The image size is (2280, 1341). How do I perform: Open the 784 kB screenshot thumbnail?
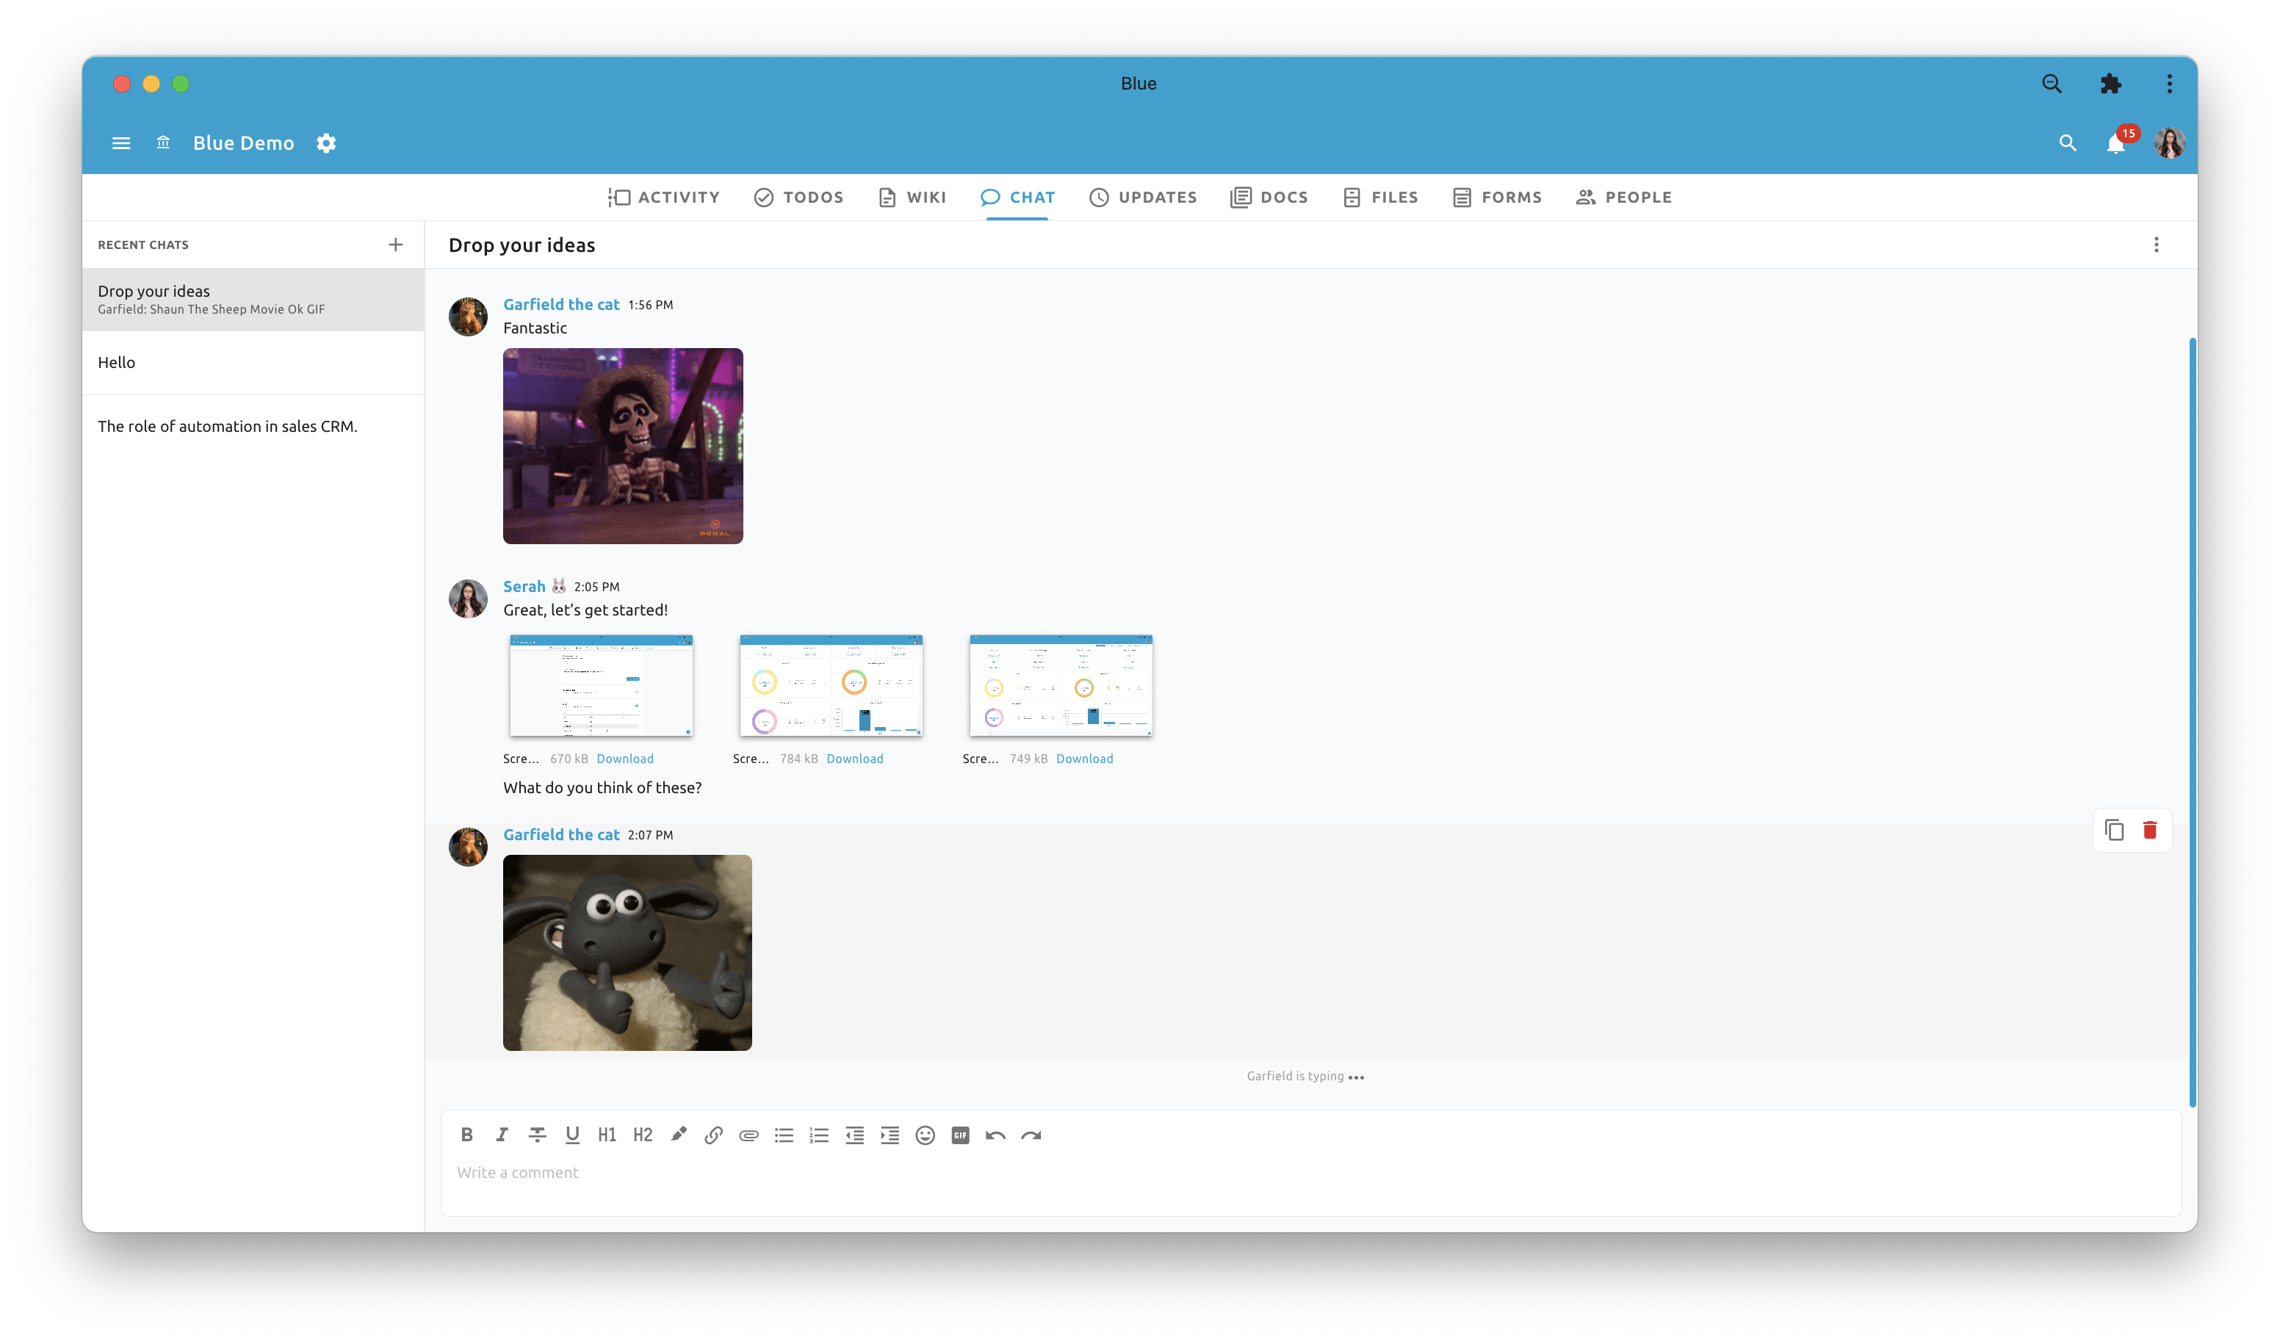click(x=831, y=686)
